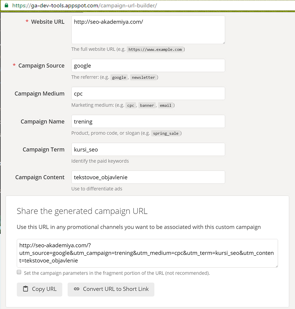Click the link icon on Convert URL button

point(76,289)
